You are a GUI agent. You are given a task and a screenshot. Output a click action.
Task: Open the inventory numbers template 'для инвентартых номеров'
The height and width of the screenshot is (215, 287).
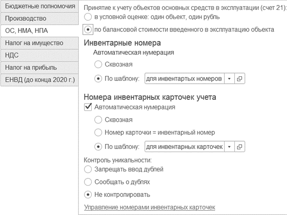click(240, 79)
